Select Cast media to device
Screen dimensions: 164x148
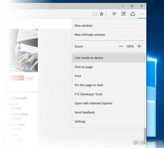109,58
